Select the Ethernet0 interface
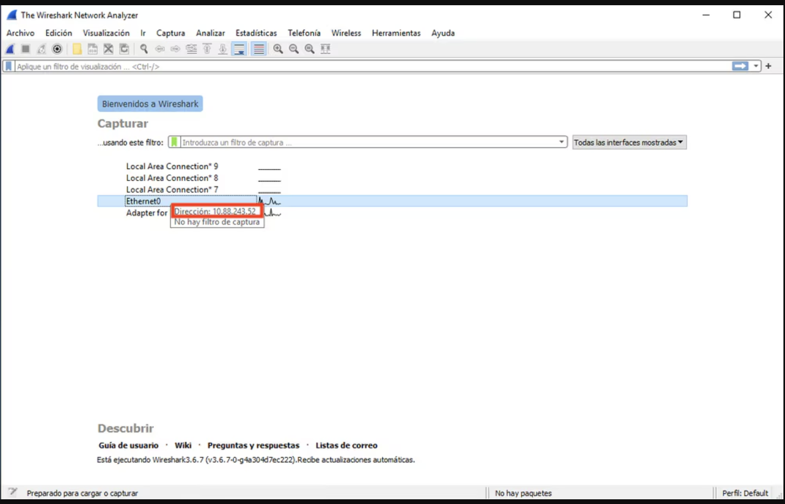Viewport: 785px width, 504px height. 143,201
